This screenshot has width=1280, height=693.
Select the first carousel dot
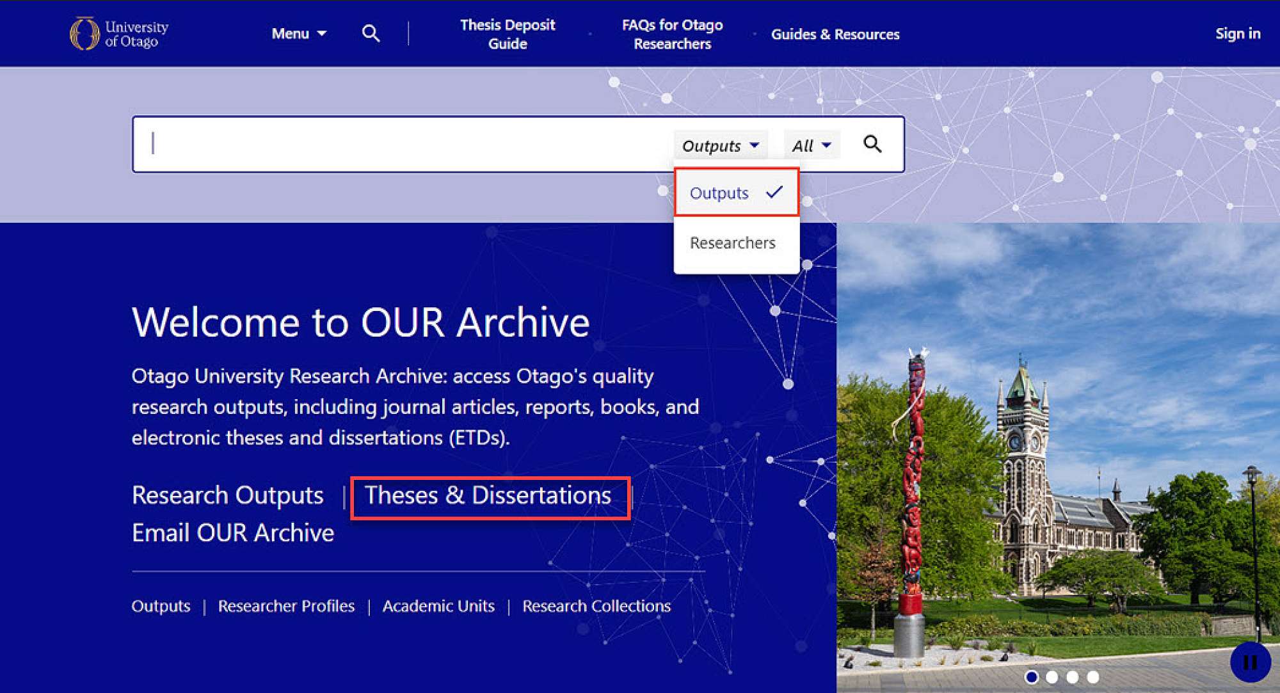[x=1031, y=677]
